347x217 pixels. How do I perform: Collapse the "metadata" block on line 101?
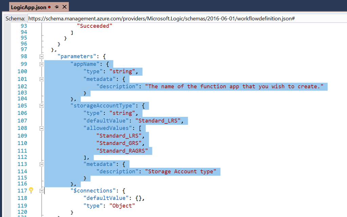tap(41, 79)
